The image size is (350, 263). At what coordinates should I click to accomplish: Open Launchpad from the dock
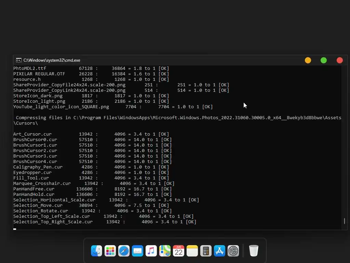pyautogui.click(x=110, y=251)
